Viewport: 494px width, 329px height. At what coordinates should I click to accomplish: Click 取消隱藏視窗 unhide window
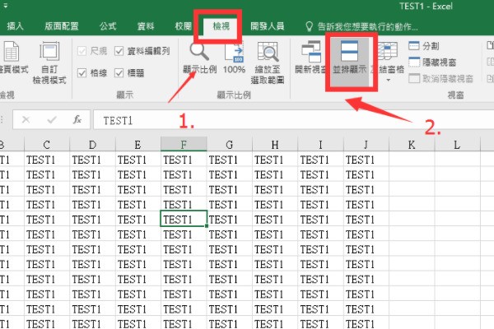point(441,78)
